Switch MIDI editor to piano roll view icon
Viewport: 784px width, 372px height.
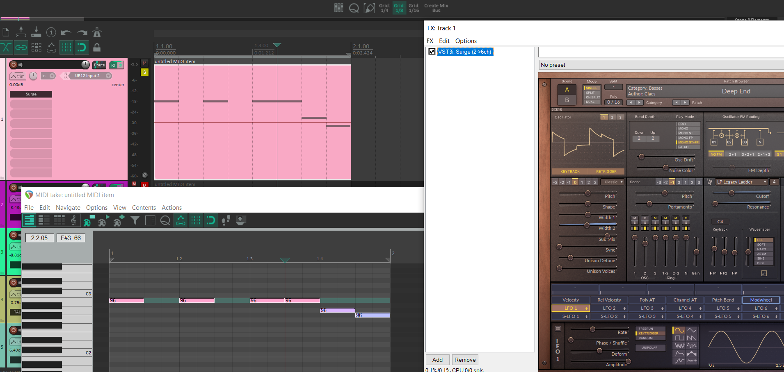click(29, 220)
